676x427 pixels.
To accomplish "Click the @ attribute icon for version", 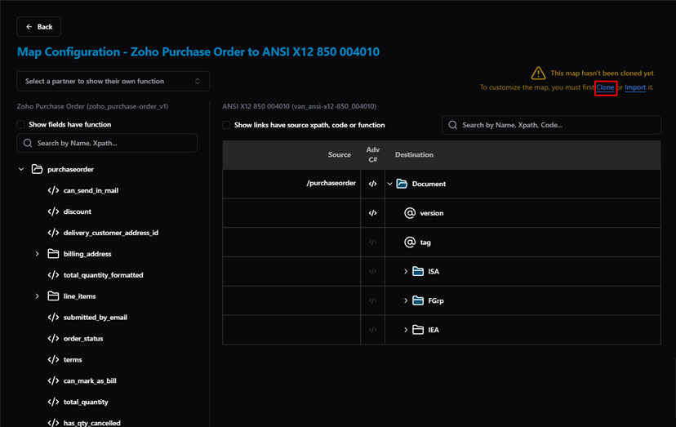I will pos(410,212).
